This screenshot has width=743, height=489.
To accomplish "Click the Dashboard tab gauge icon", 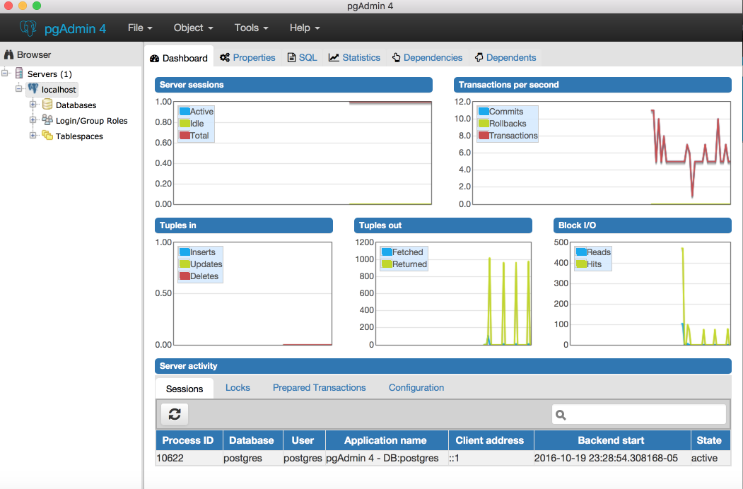I will pyautogui.click(x=155, y=58).
